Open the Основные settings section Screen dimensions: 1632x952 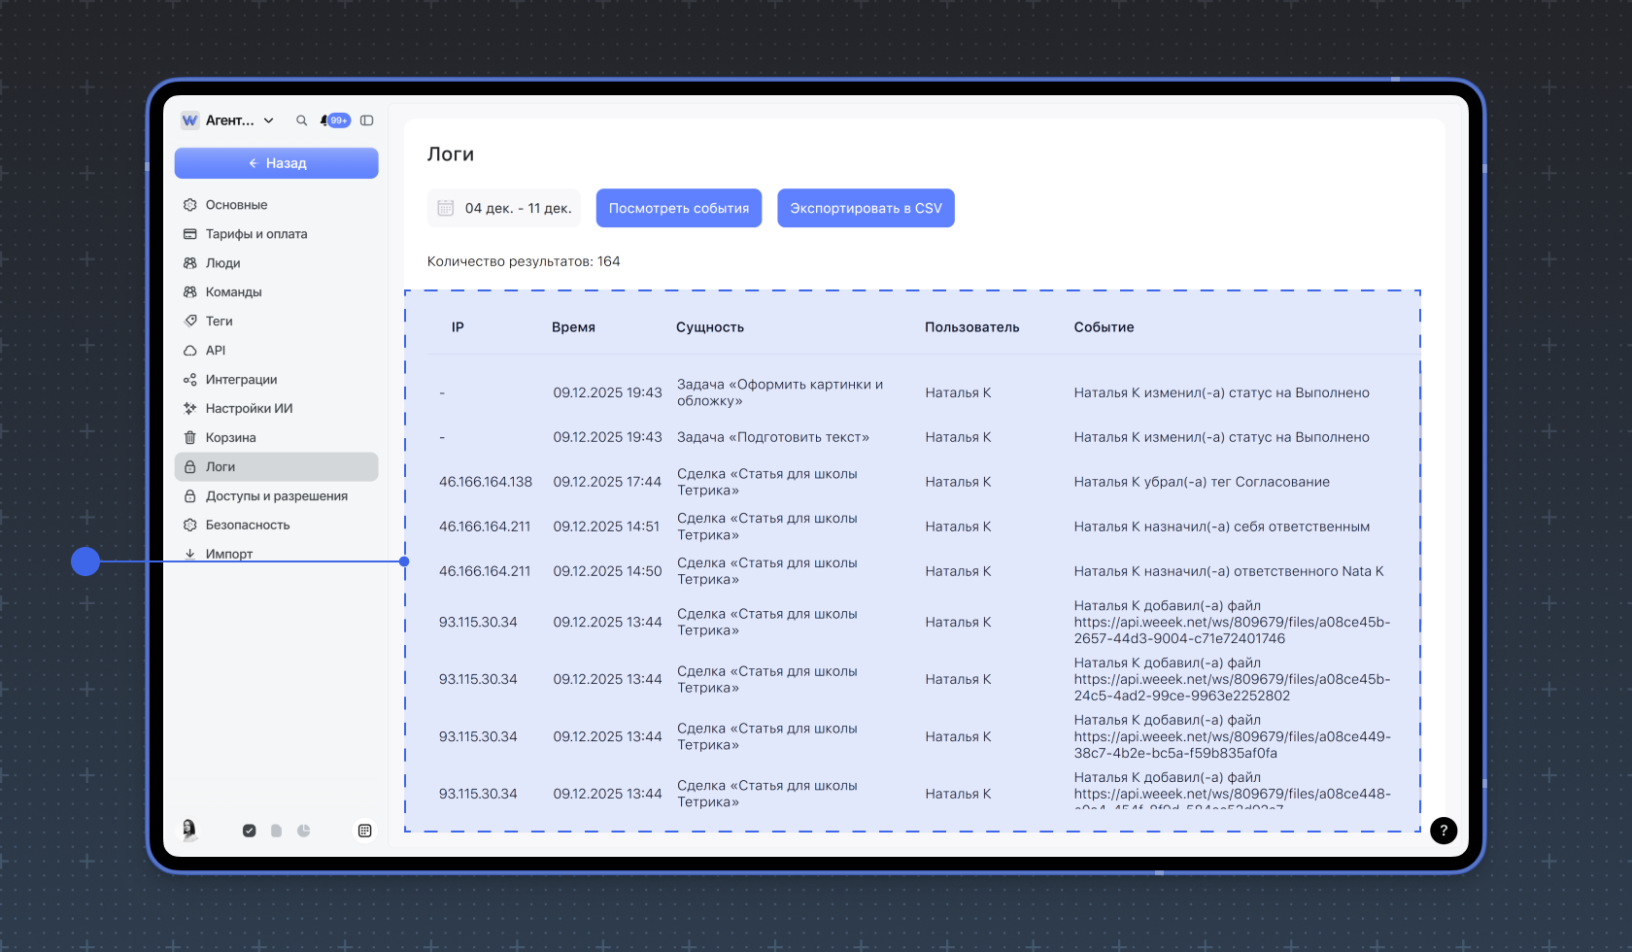[236, 205]
